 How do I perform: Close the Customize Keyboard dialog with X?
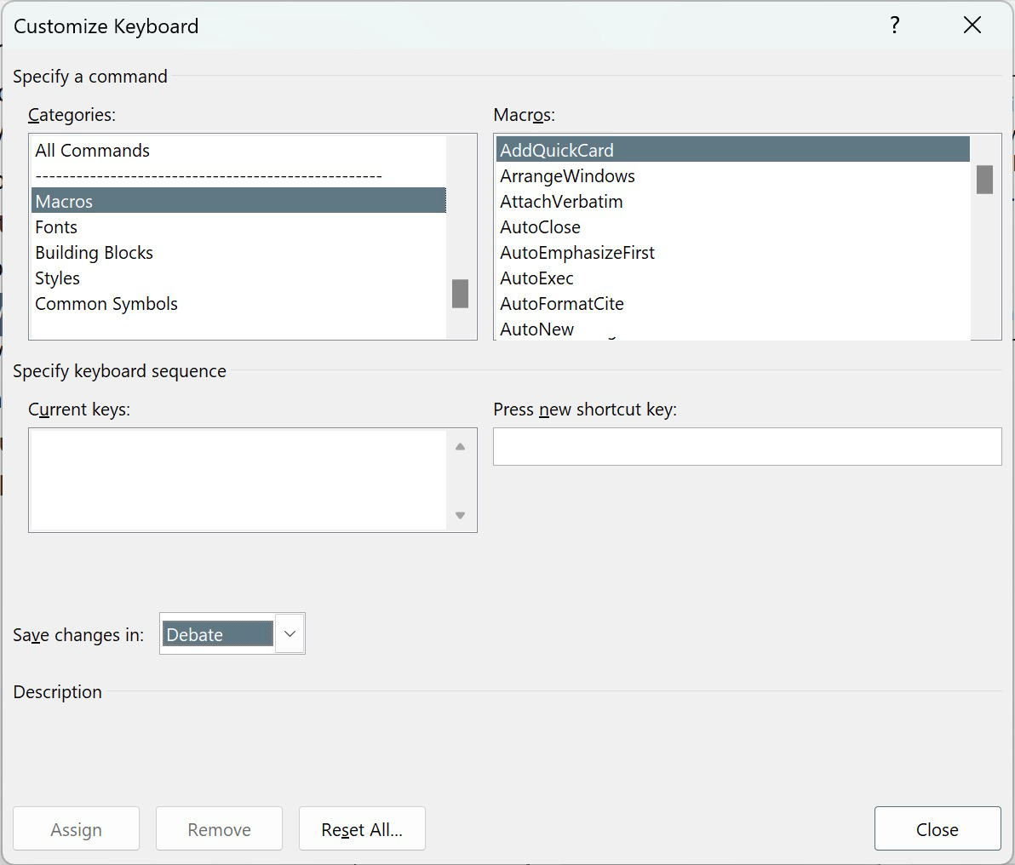(x=972, y=26)
